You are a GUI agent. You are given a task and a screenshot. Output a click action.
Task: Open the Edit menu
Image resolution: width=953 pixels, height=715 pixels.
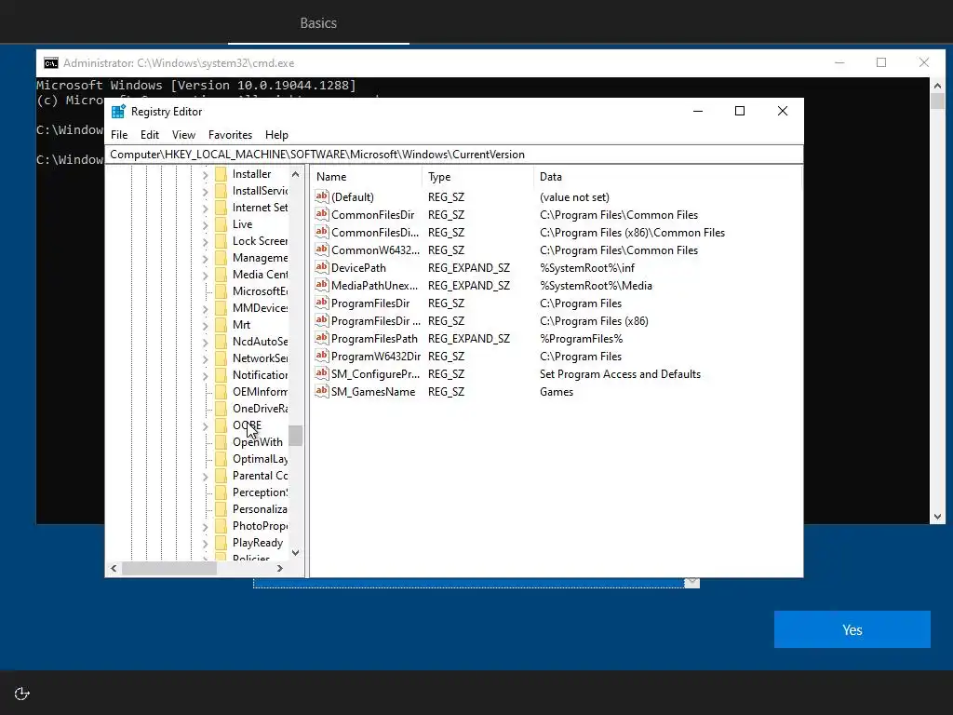pyautogui.click(x=150, y=135)
